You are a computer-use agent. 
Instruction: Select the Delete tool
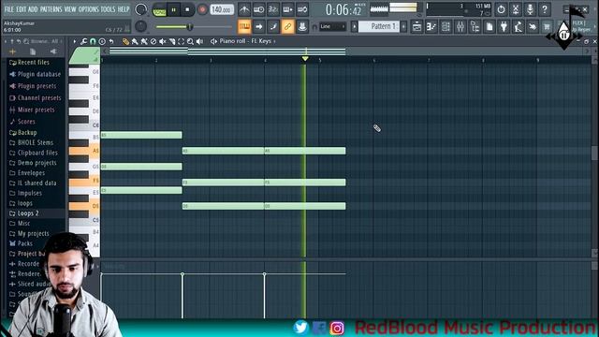[153, 41]
